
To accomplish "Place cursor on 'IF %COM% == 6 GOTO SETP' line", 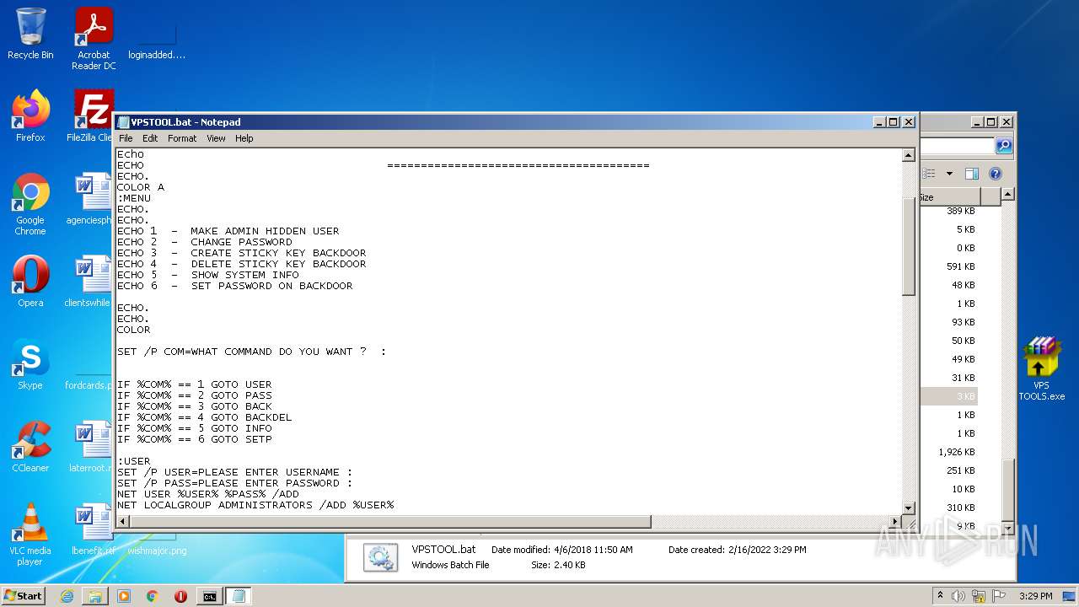I will click(x=195, y=439).
